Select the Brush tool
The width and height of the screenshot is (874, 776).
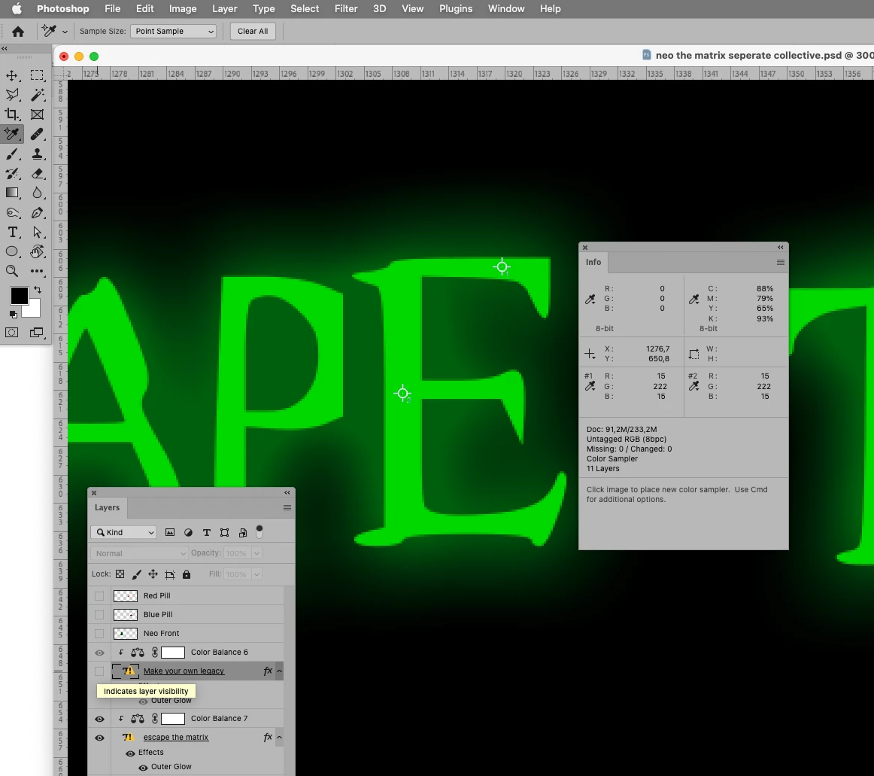point(12,154)
